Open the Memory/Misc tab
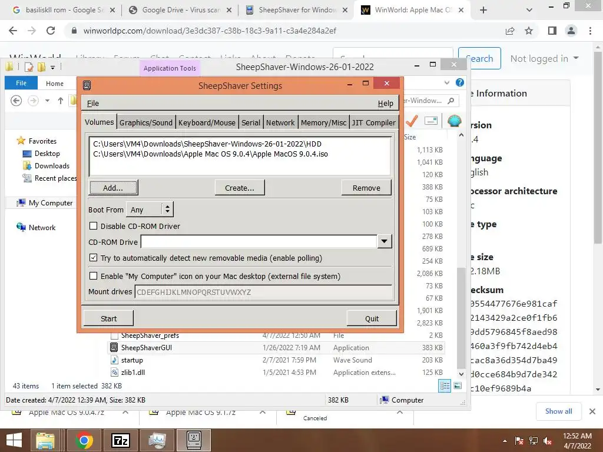 click(323, 122)
